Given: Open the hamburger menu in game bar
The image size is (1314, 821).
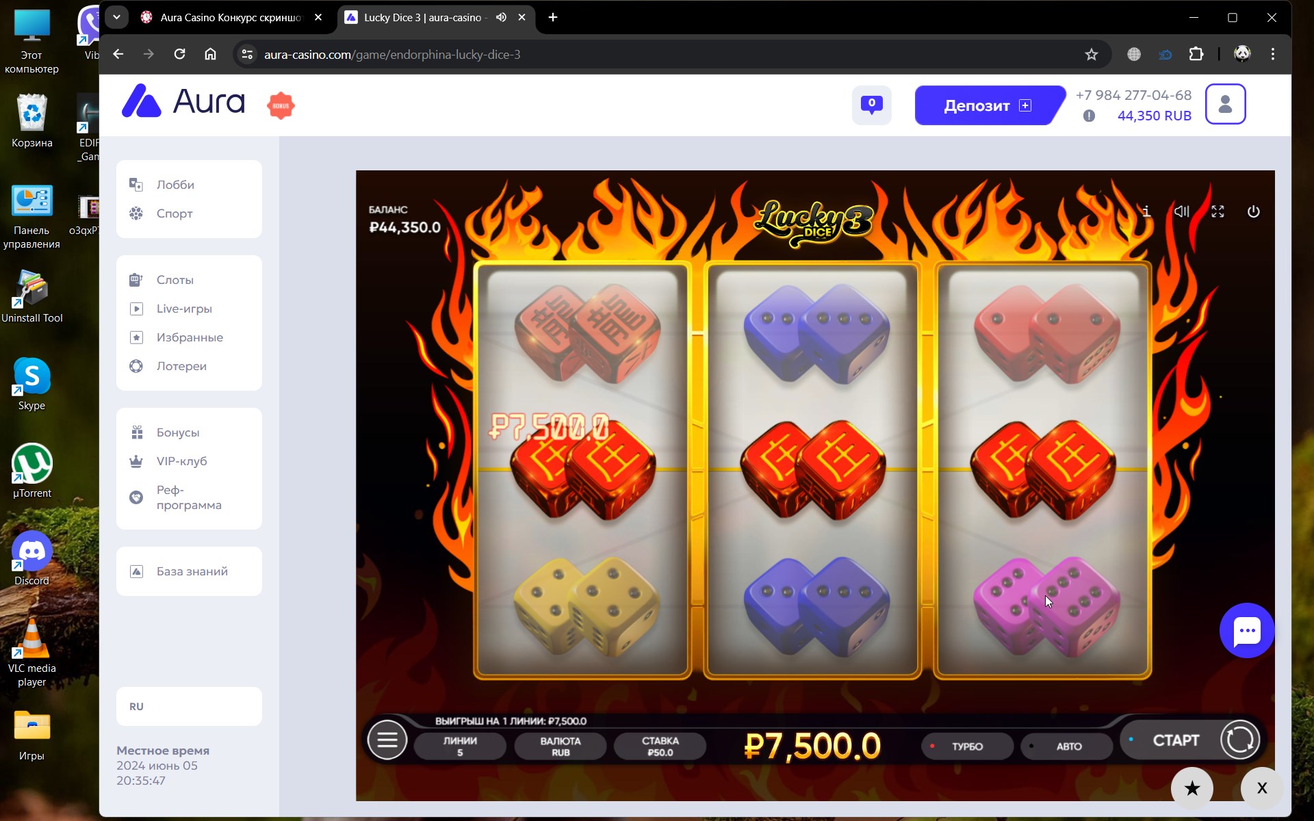Looking at the screenshot, I should [387, 740].
